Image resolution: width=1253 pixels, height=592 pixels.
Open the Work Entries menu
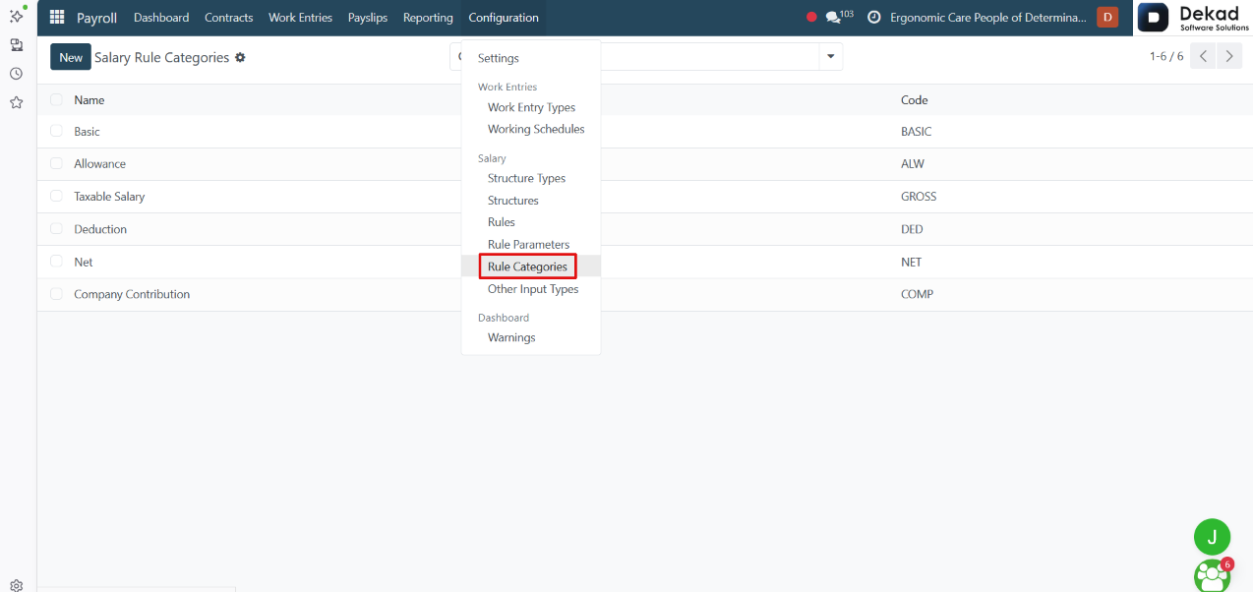[300, 18]
